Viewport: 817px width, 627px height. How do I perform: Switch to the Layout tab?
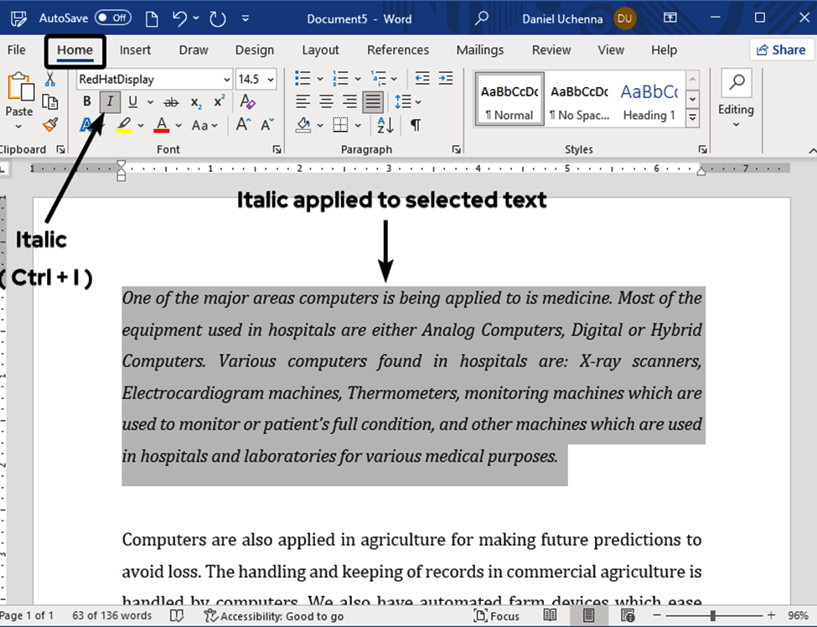click(320, 50)
